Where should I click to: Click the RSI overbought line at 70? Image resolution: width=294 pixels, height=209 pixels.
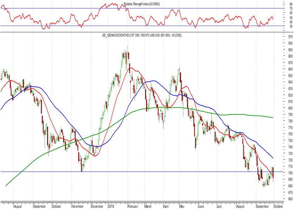pyautogui.click(x=142, y=8)
